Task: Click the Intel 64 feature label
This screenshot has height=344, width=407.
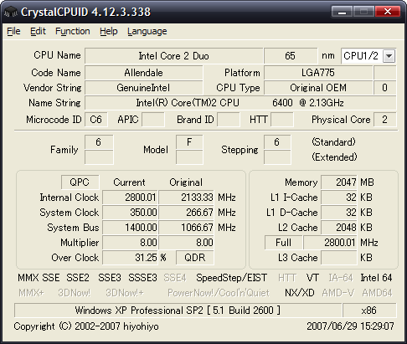Action: click(376, 278)
